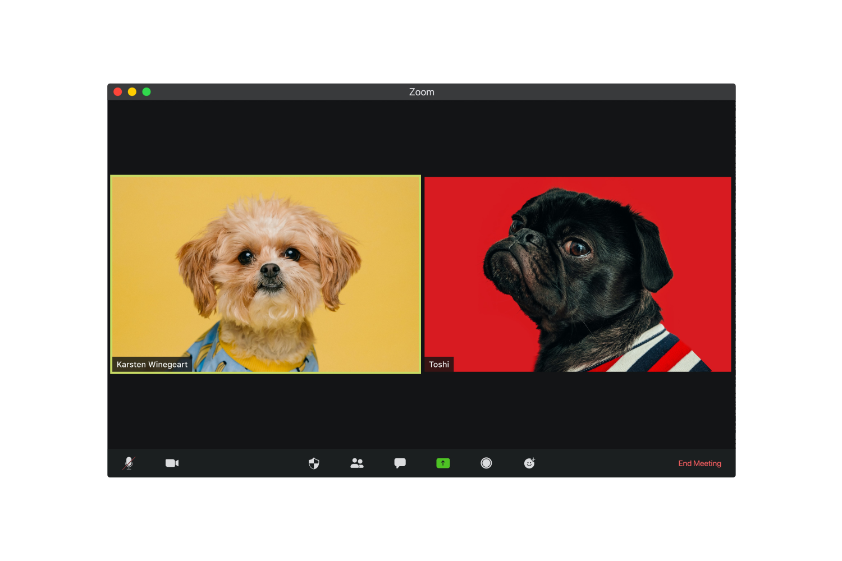Viewport: 842px width, 561px height.
Task: Open the Security shield icon
Action: [314, 463]
